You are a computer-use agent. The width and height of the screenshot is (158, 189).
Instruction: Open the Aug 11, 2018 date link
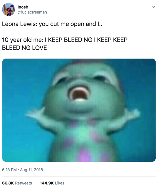(x=31, y=170)
